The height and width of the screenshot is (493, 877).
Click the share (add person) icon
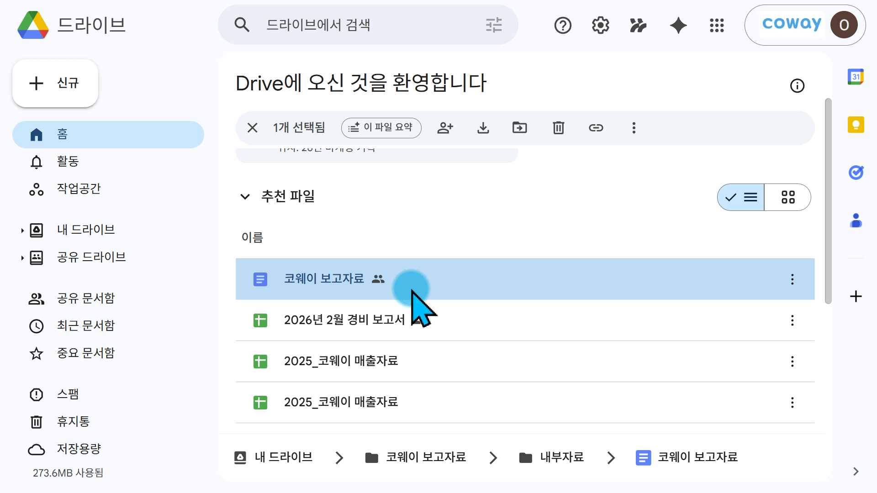(x=445, y=128)
